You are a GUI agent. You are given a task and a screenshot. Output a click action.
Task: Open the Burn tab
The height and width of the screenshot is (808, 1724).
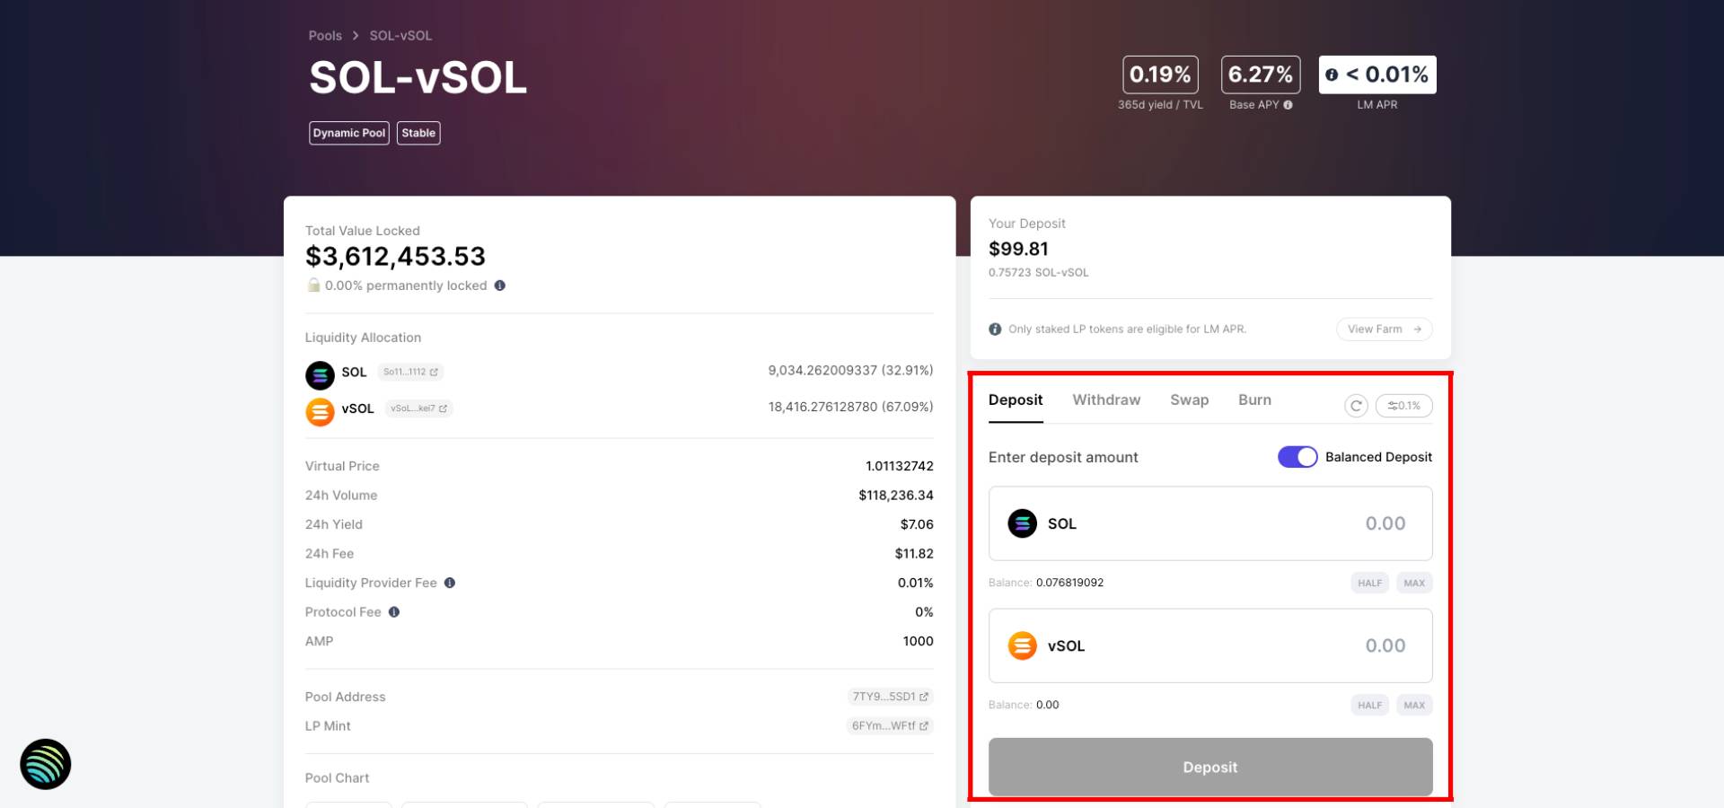(1254, 400)
